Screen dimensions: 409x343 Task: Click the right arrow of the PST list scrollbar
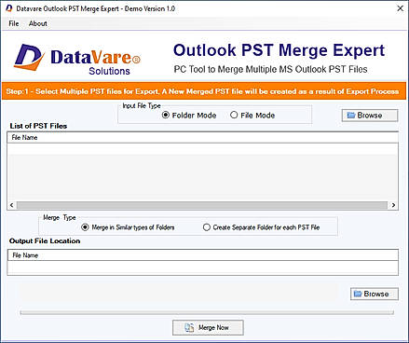[393, 205]
